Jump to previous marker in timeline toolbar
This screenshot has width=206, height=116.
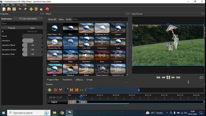(71, 90)
